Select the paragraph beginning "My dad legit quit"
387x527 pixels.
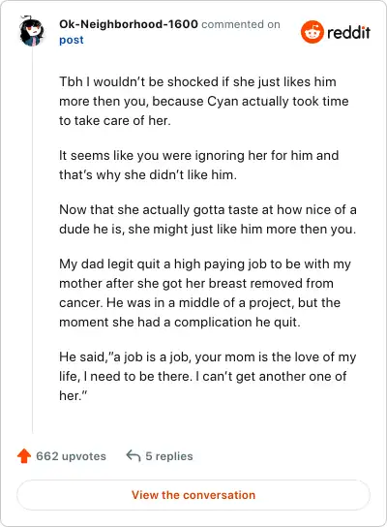[205, 293]
